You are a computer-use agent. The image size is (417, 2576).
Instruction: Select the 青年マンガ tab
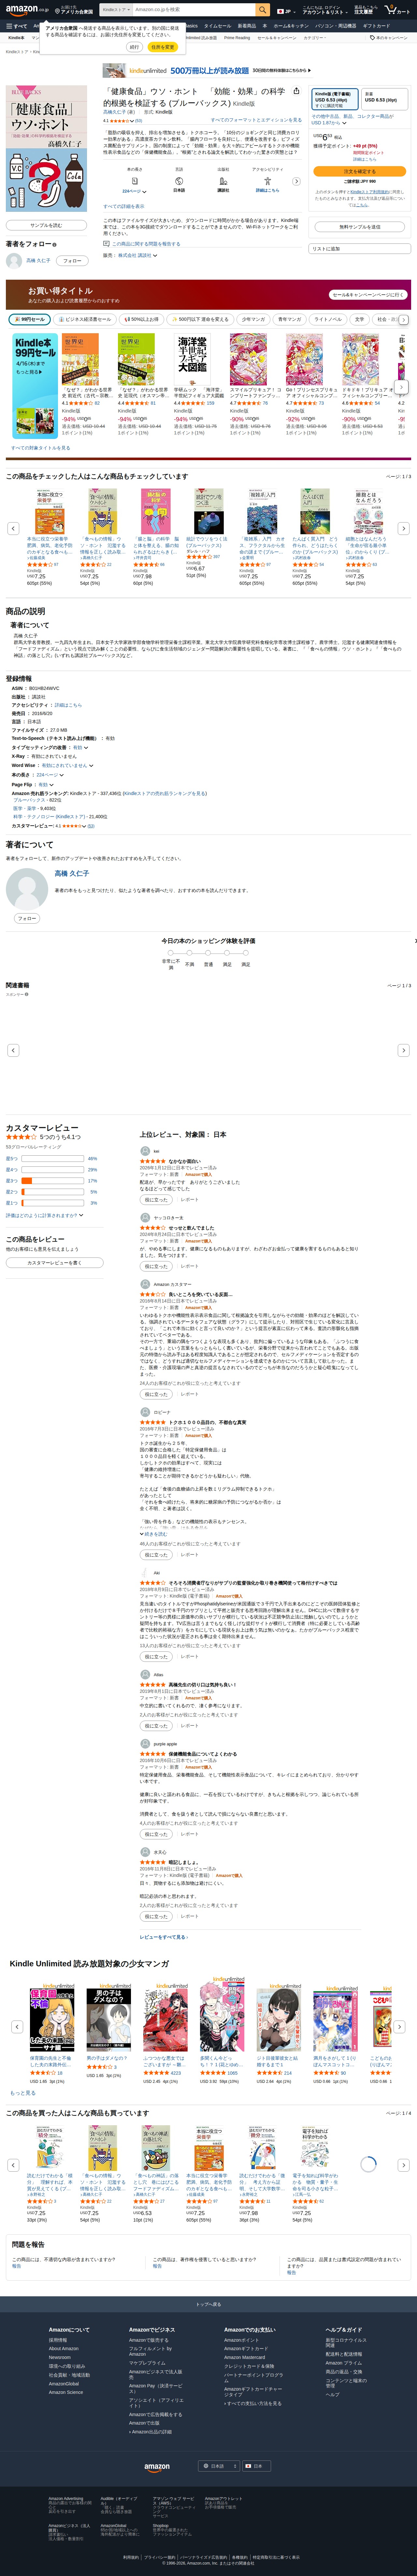pos(289,319)
